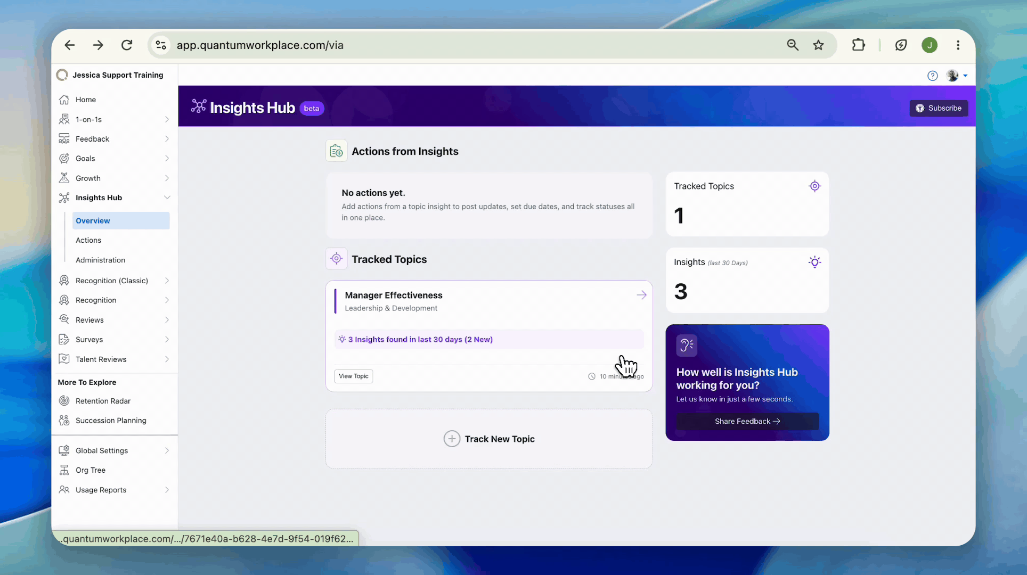This screenshot has height=575, width=1027.
Task: Click the Insights Hub sidebar icon
Action: coord(64,198)
